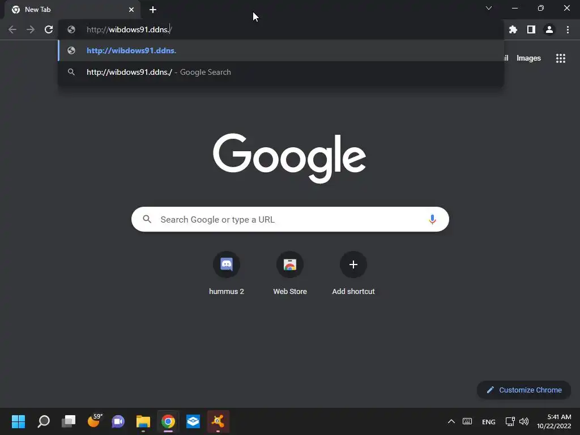Click the Search Google or type a URL box

[x=290, y=219]
